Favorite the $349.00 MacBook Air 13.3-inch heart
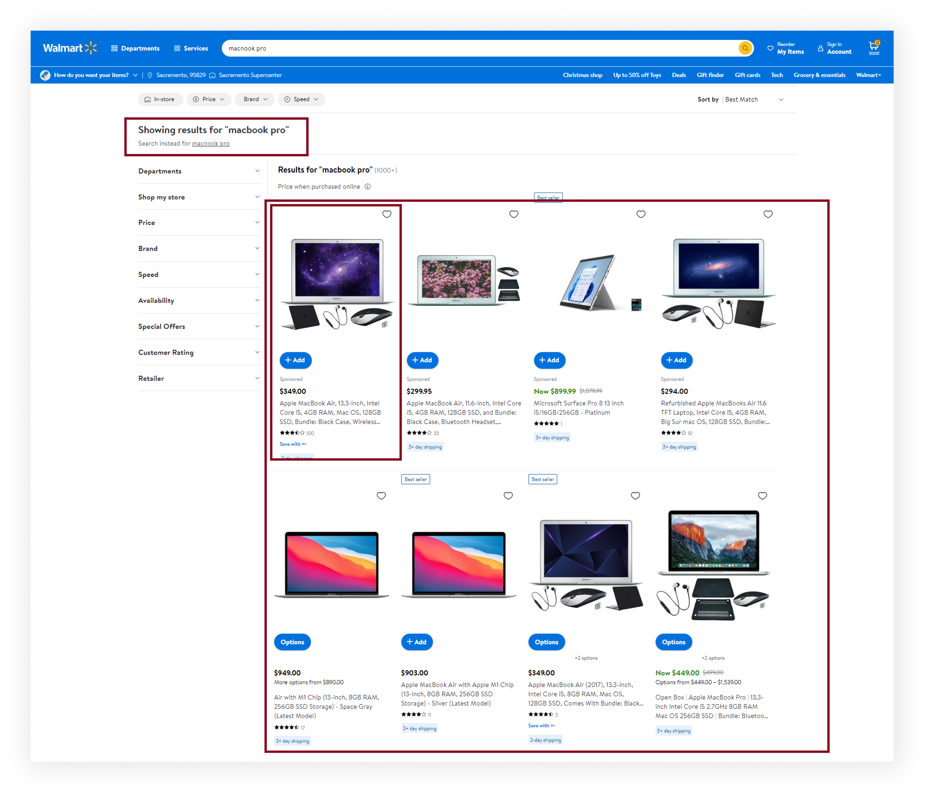The height and width of the screenshot is (796, 928). (387, 214)
